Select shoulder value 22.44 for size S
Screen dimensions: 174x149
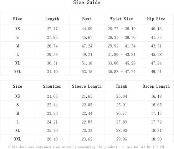(52, 105)
